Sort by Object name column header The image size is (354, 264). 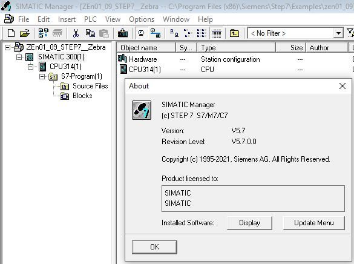[146, 48]
